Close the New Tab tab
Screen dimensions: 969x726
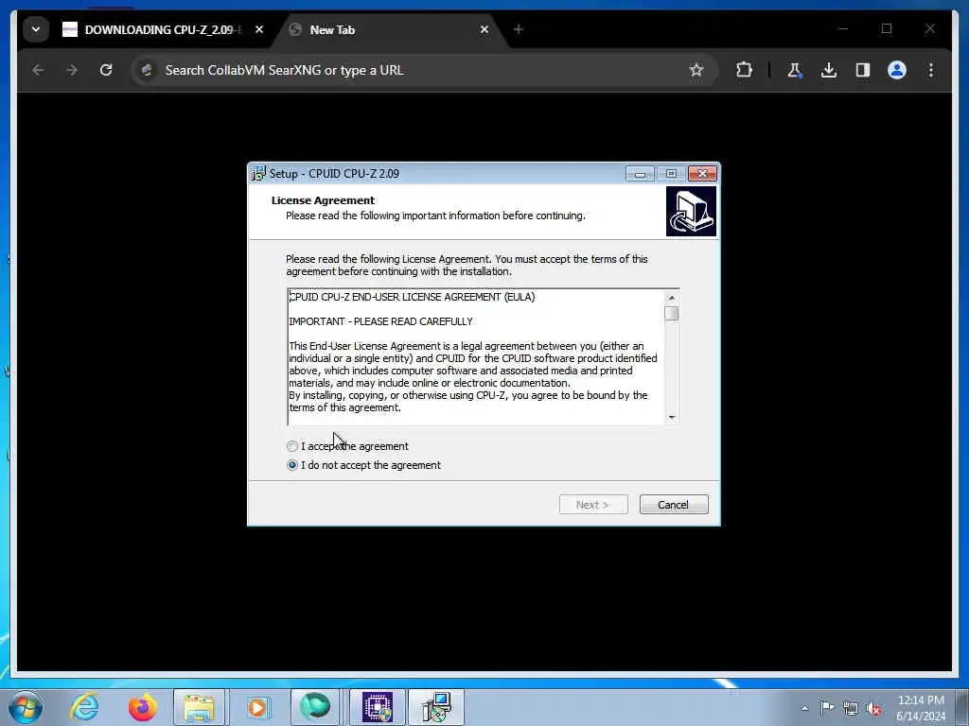point(484,29)
